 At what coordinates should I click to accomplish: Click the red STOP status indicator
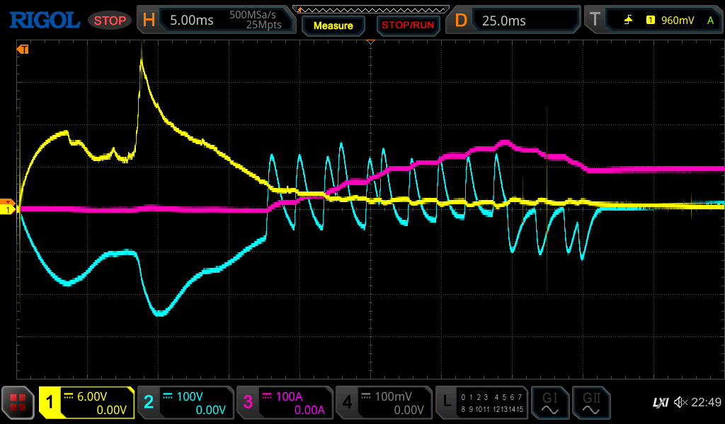(110, 20)
